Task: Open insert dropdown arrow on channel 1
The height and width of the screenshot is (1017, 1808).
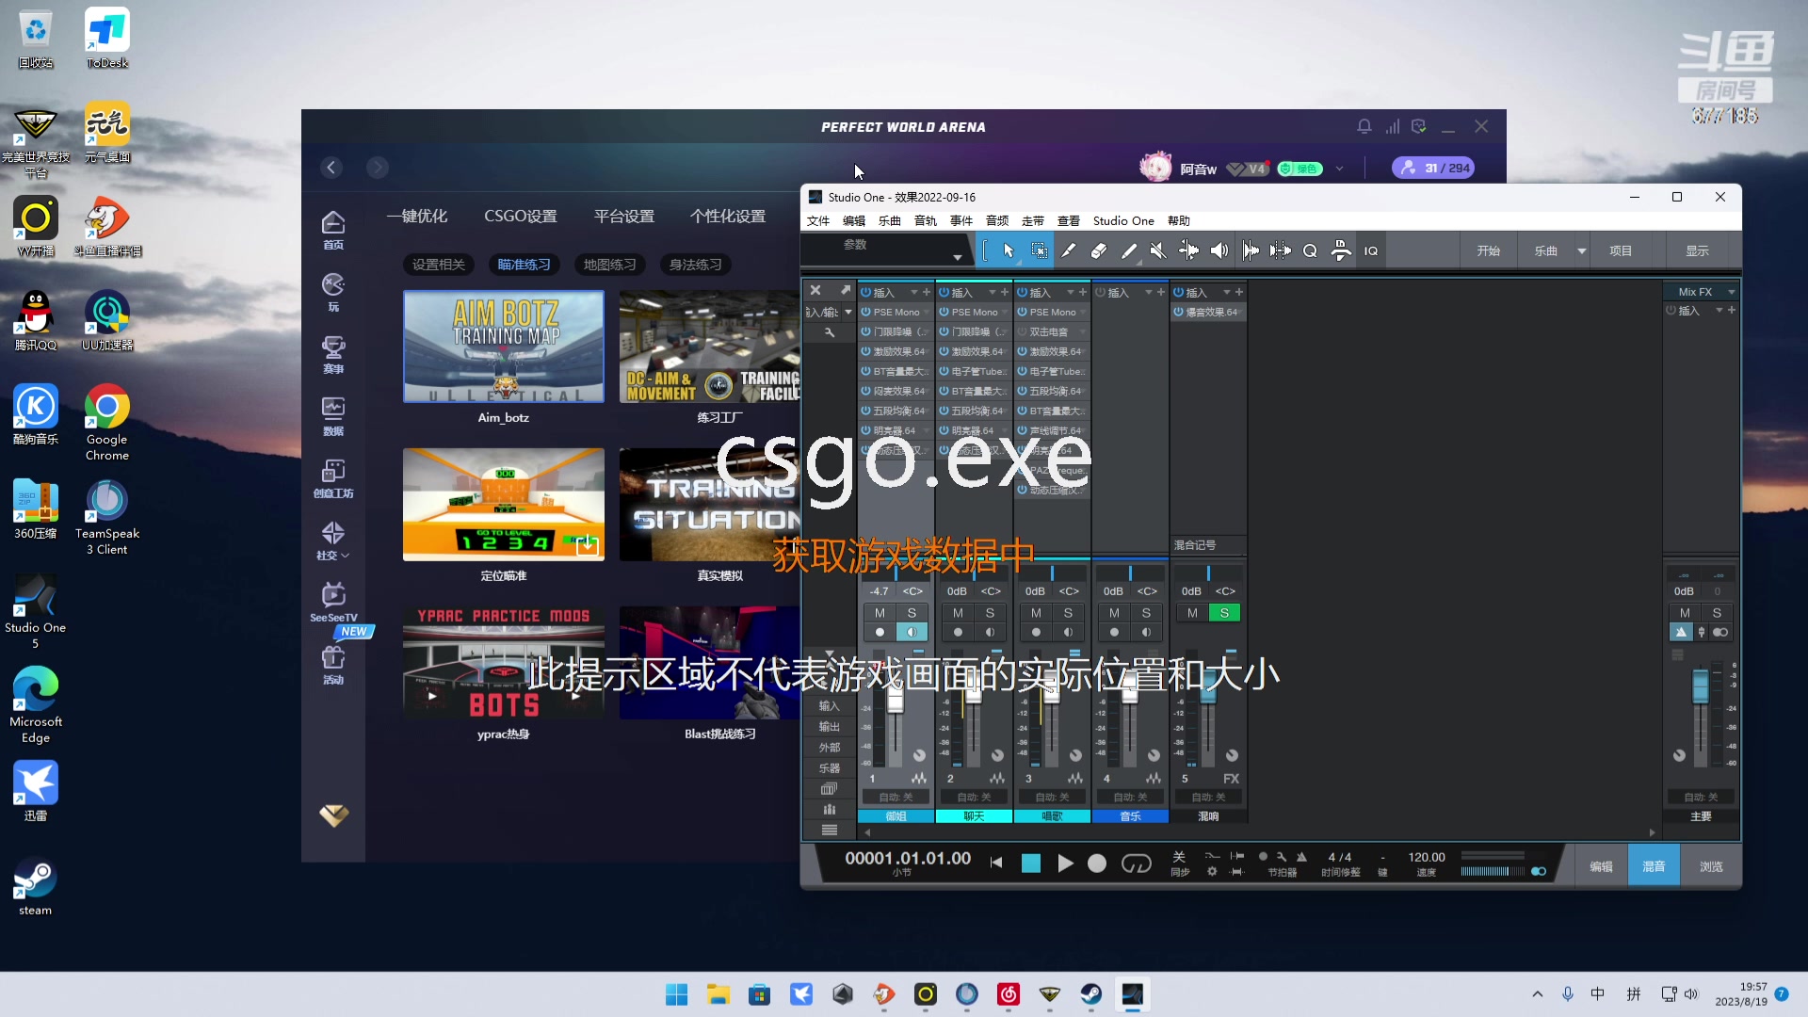Action: [x=912, y=292]
